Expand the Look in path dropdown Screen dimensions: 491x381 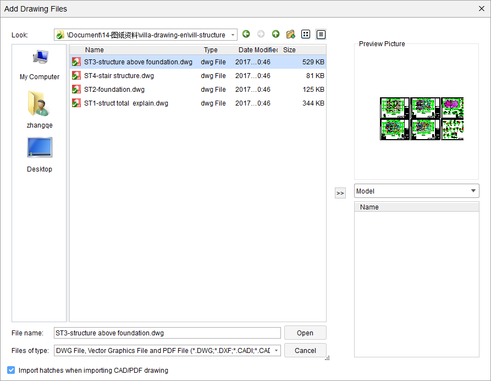point(233,35)
